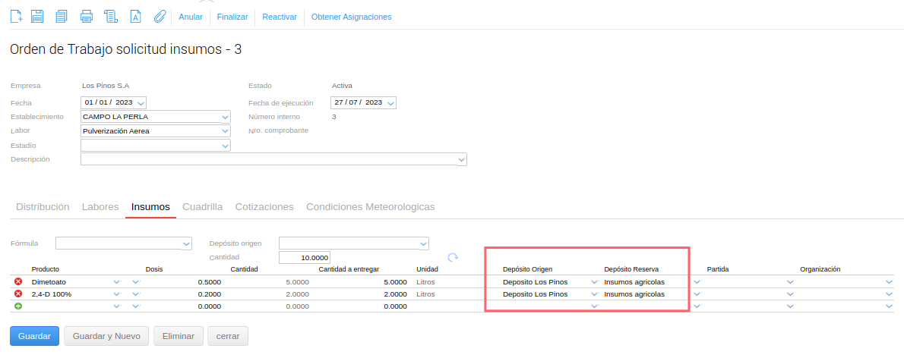Click the copy document icon

(62, 16)
